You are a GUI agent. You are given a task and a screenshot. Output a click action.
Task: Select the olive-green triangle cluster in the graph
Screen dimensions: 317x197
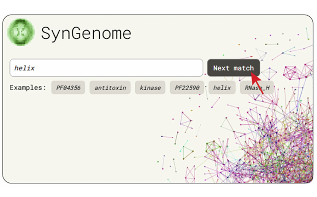213,147
